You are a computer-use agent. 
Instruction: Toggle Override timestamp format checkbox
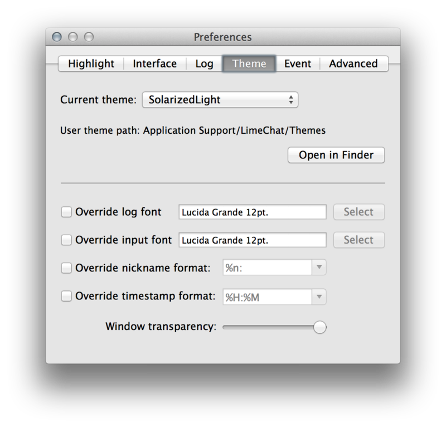66,296
